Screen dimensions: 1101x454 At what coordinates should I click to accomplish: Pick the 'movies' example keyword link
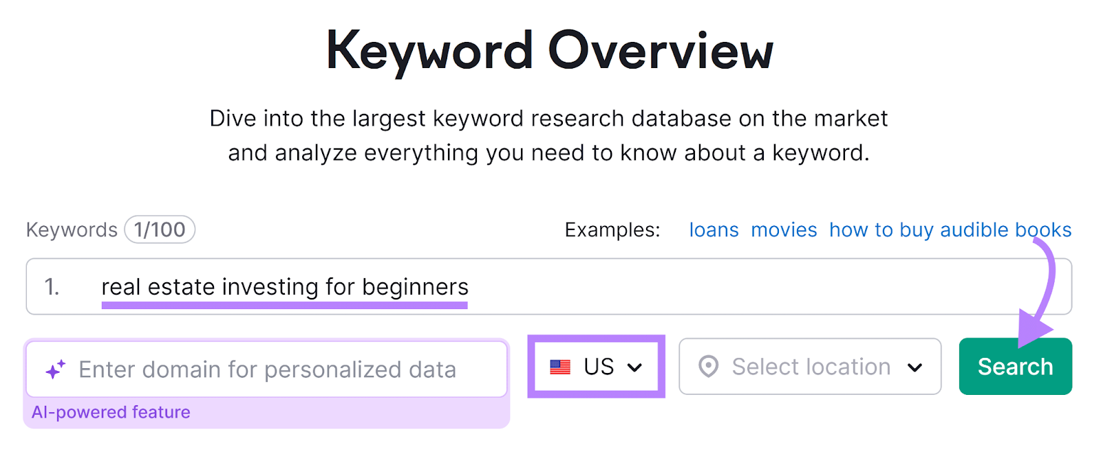[x=784, y=230]
